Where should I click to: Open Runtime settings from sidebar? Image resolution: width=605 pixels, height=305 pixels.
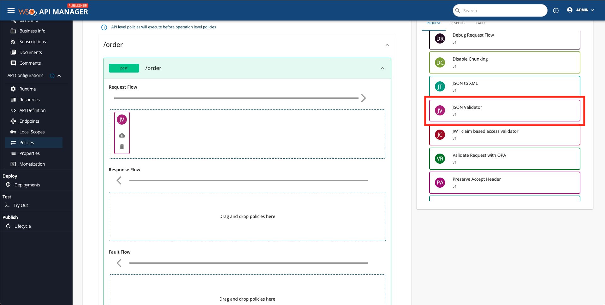27,89
